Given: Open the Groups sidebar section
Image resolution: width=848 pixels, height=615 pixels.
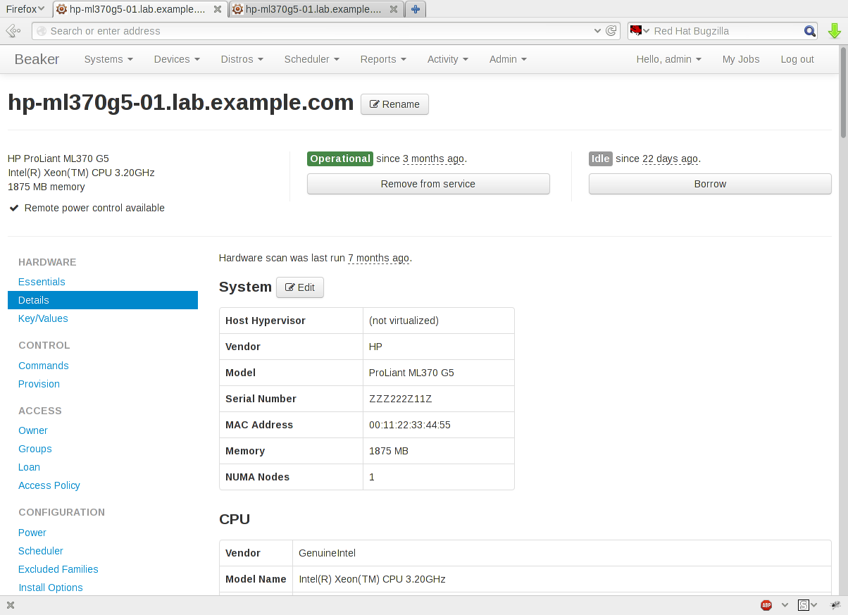Looking at the screenshot, I should (35, 449).
